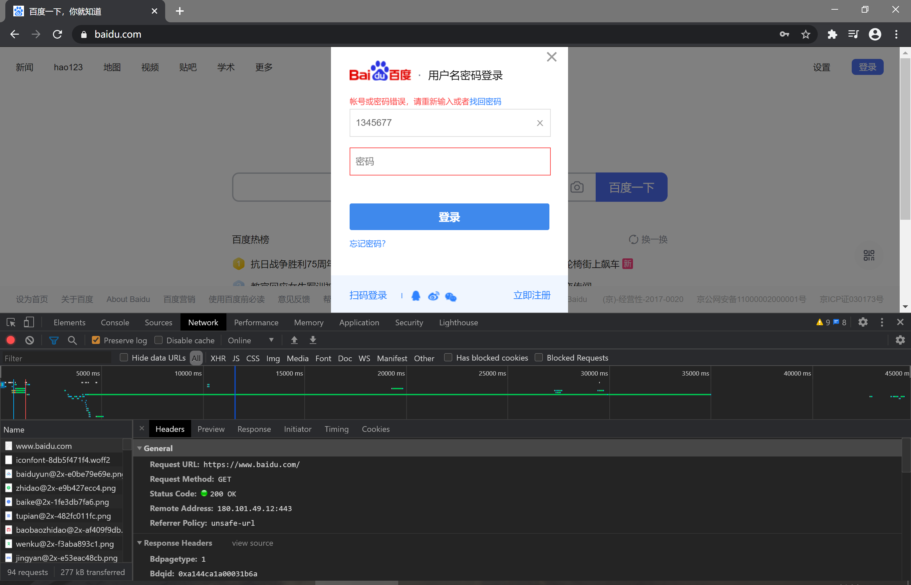Clear the network log
The height and width of the screenshot is (585, 911).
coord(30,340)
